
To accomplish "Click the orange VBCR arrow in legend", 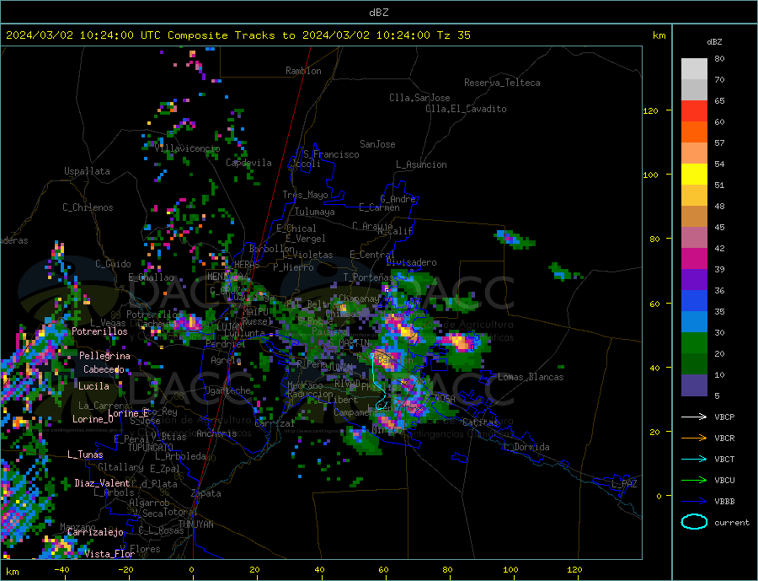I will click(x=694, y=438).
